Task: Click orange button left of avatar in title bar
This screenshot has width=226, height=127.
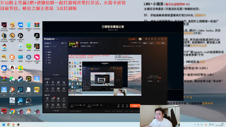Action: pos(132,39)
